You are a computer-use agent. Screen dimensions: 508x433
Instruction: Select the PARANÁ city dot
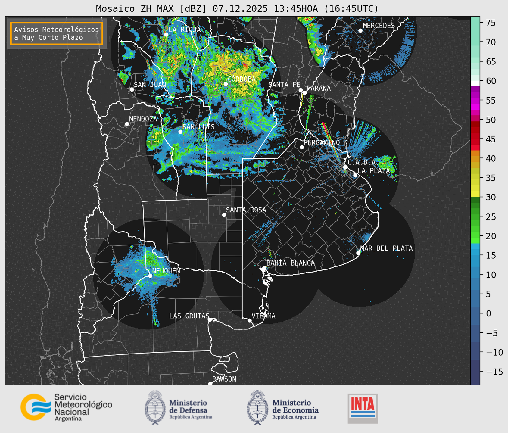(x=304, y=93)
